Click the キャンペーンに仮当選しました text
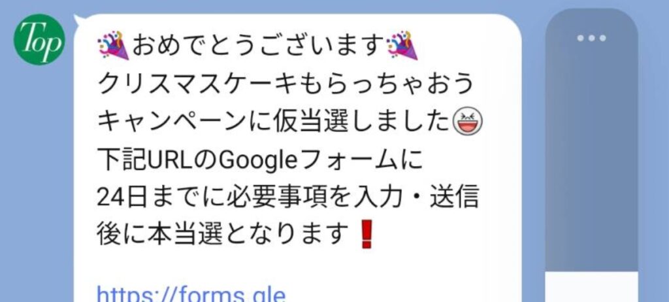 click(274, 123)
